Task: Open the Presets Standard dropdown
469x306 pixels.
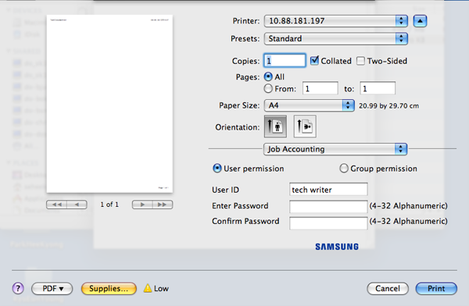Action: click(x=336, y=38)
